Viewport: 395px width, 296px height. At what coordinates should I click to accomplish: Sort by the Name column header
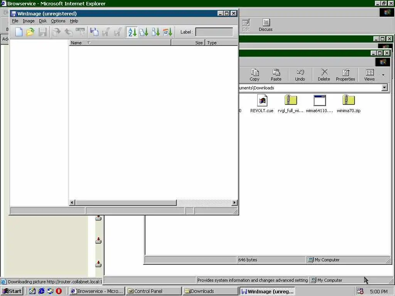tap(120, 43)
